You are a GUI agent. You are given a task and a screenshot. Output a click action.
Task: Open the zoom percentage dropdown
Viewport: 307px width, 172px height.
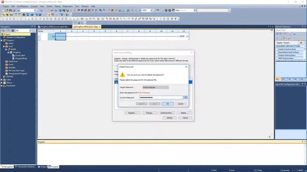(152, 11)
